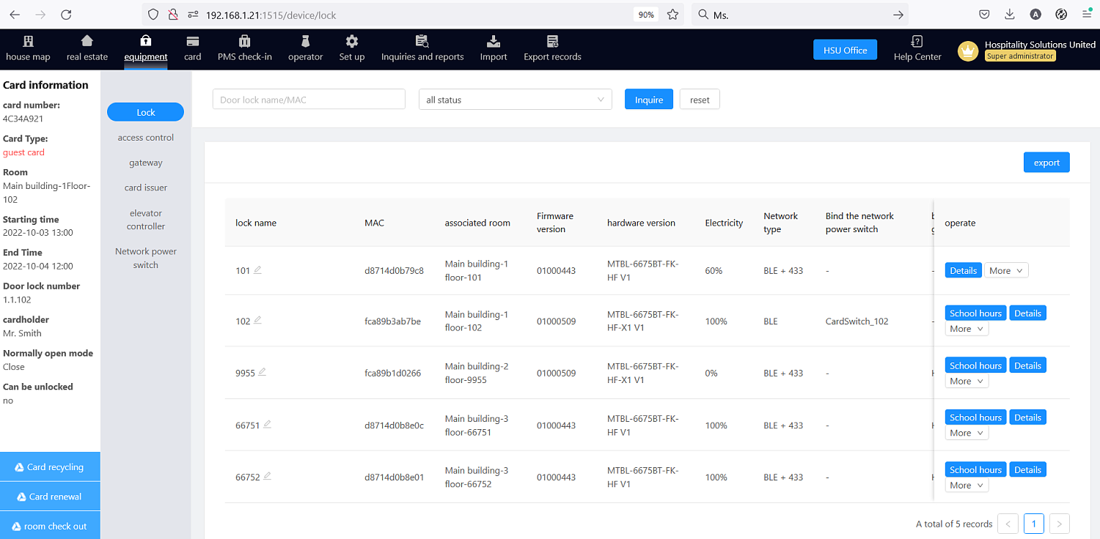Click room check out button
This screenshot has height=539, width=1100.
coord(50,526)
